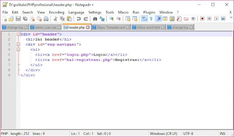234x137 pixels.
Task: Toggle Word Wrap in the toolbar
Action: coord(144,19)
